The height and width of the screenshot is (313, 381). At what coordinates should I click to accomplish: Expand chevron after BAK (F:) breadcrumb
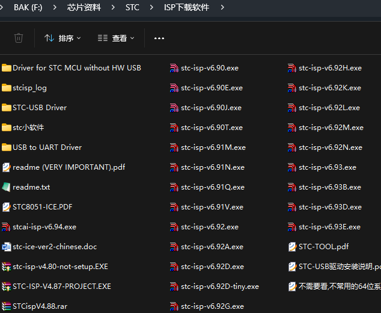(55, 7)
